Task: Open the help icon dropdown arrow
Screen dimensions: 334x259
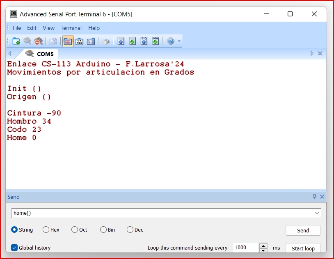Action: 179,41
